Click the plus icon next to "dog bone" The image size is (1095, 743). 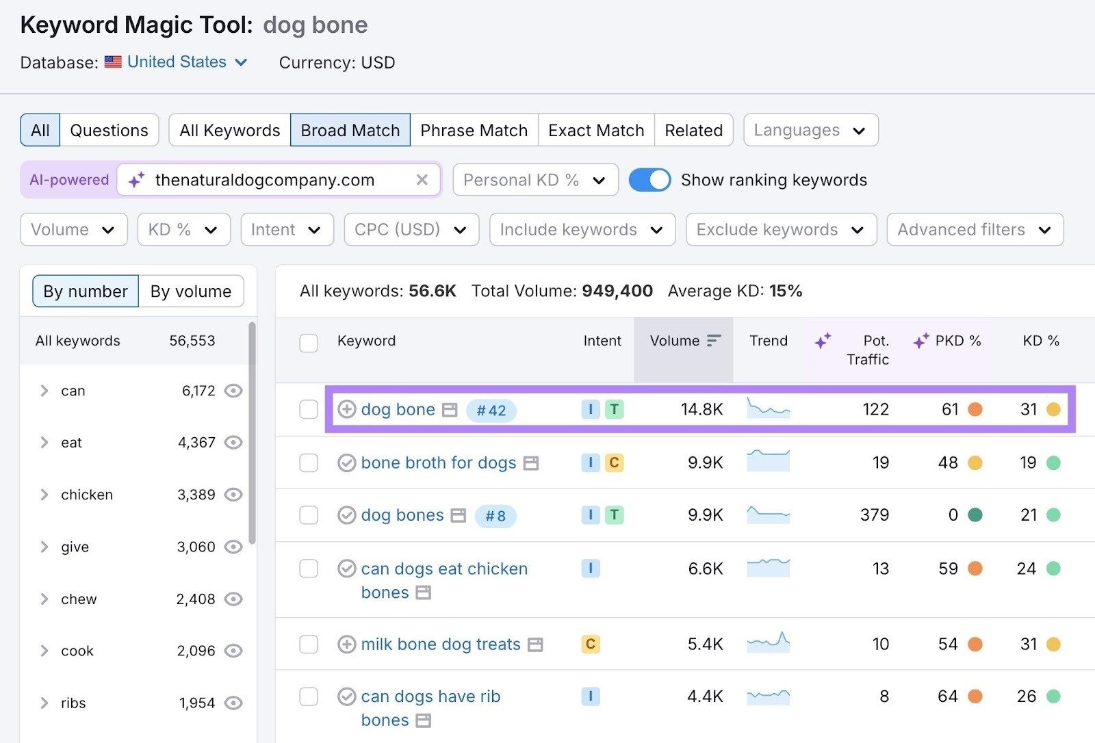pos(348,409)
